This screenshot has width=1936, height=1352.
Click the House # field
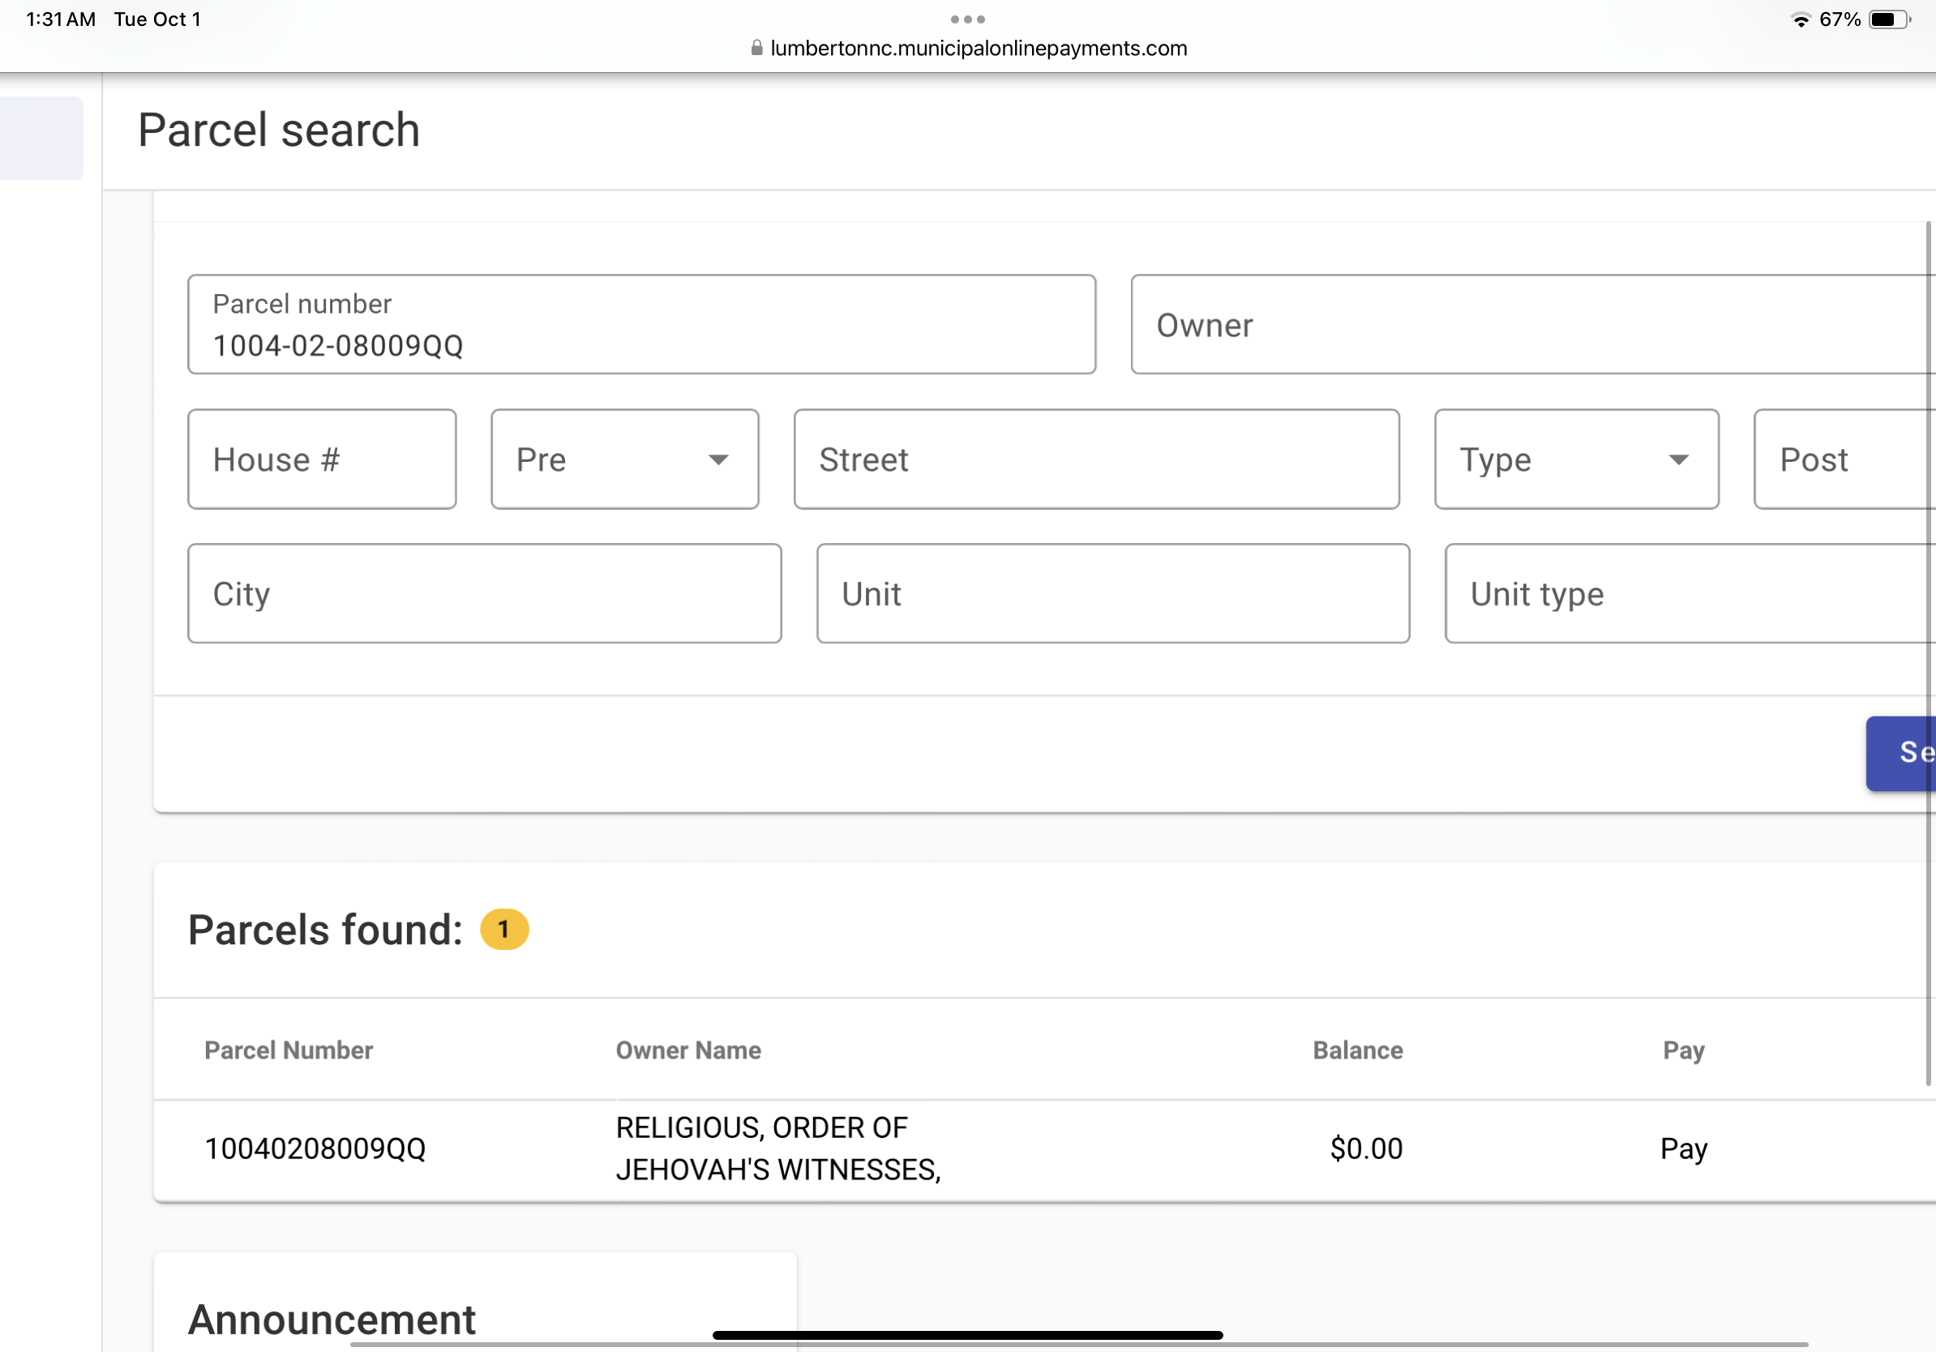[322, 460]
